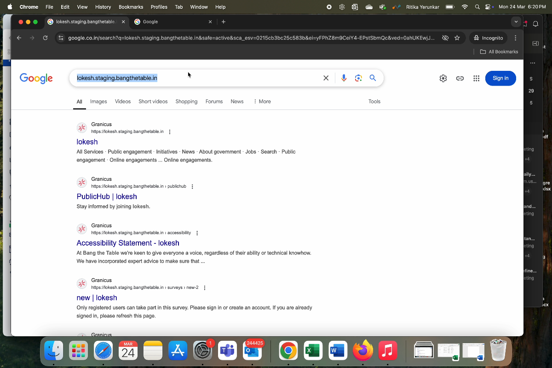Open Microsoft Excel from the Dock
This screenshot has height=368, width=552.
[313, 351]
